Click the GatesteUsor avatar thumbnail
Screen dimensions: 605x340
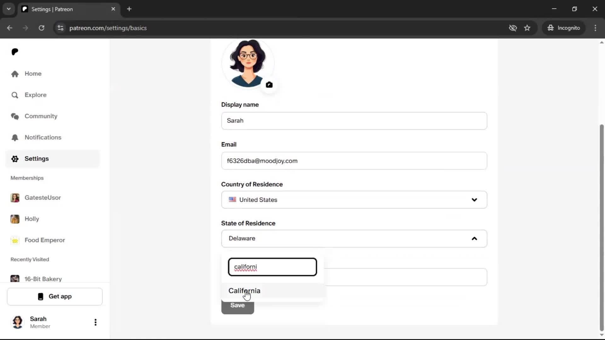pos(15,198)
